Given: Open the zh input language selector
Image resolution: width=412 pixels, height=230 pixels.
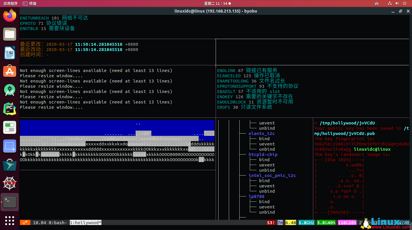Looking at the screenshot, I should 376,3.
